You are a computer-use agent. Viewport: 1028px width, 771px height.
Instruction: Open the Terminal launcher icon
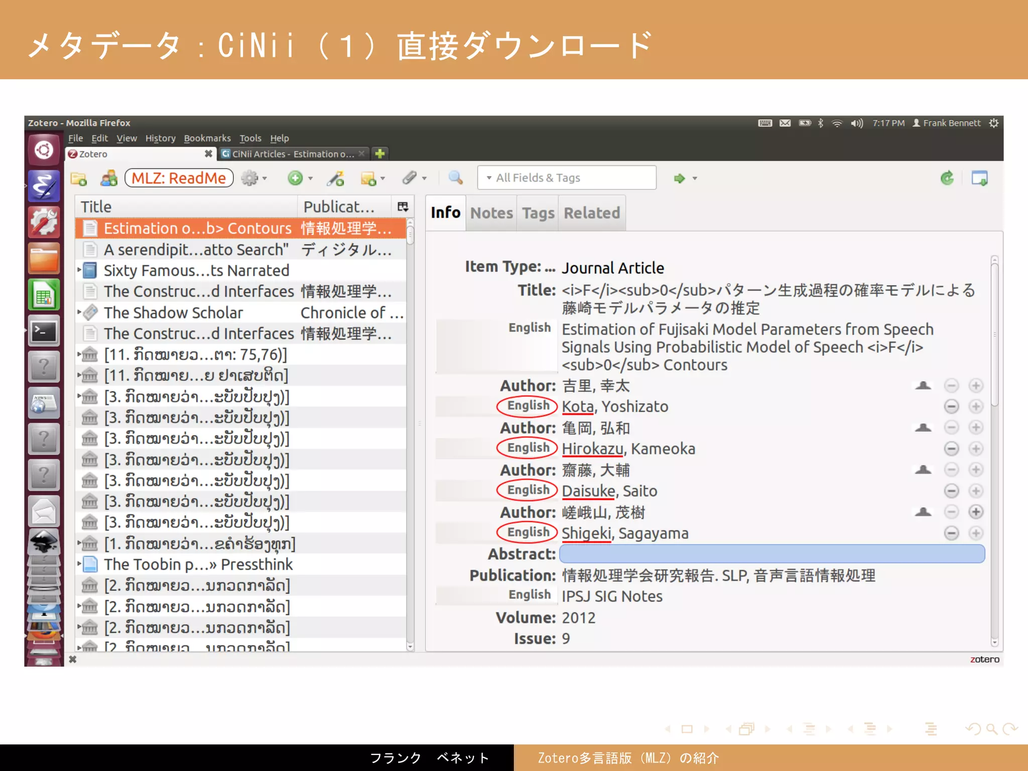(x=44, y=331)
